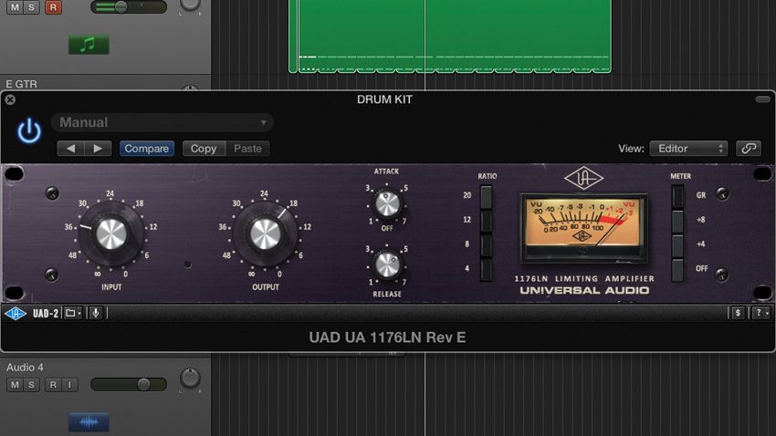This screenshot has height=436, width=776.
Task: Close the DRUM KIT plugin window
Action: 10,99
